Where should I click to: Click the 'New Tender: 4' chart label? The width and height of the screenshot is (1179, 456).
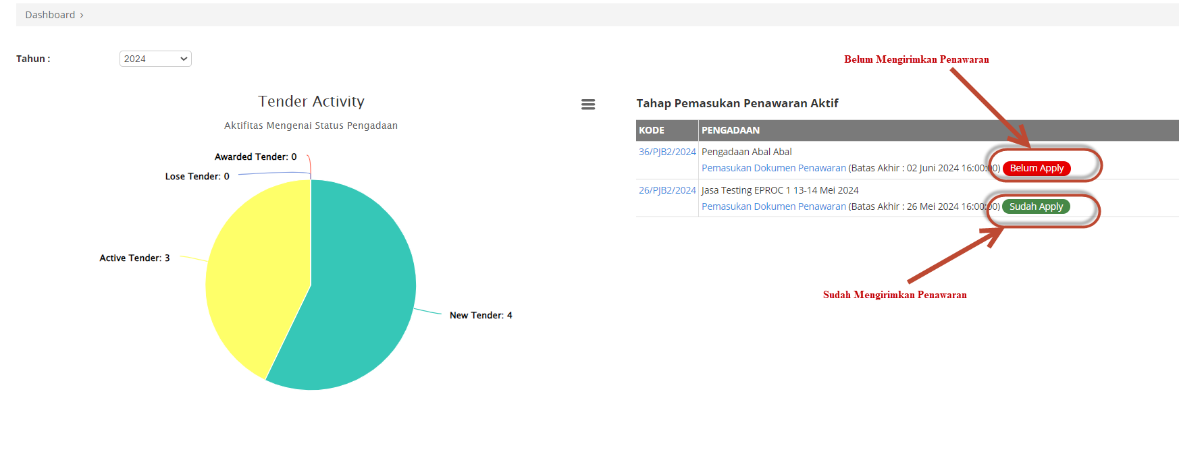pos(481,315)
